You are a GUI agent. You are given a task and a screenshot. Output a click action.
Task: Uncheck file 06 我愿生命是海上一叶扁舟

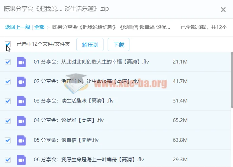[8, 160]
